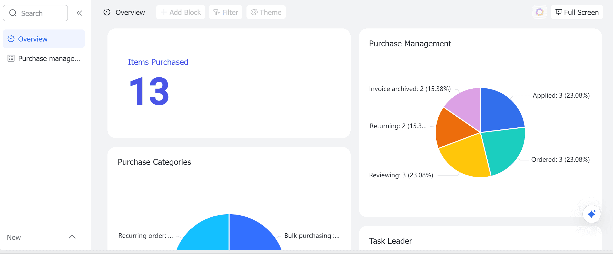The width and height of the screenshot is (613, 254).
Task: Open Purchase management in sidebar
Action: 44,58
